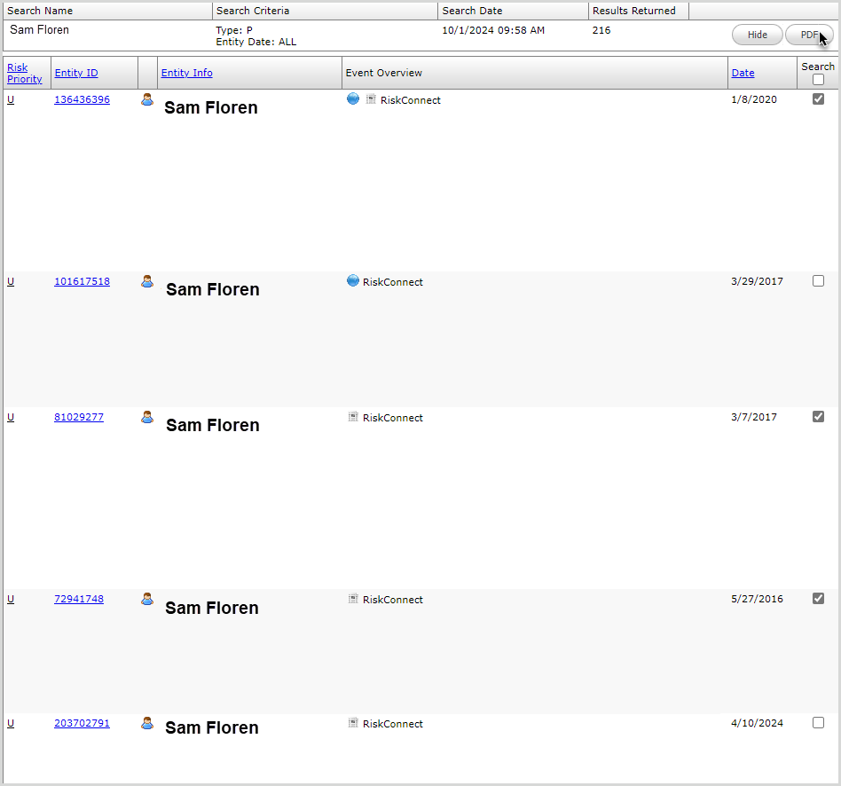Enable the Search checkbox for the 3/29/2017 result
The image size is (841, 786).
click(x=818, y=279)
